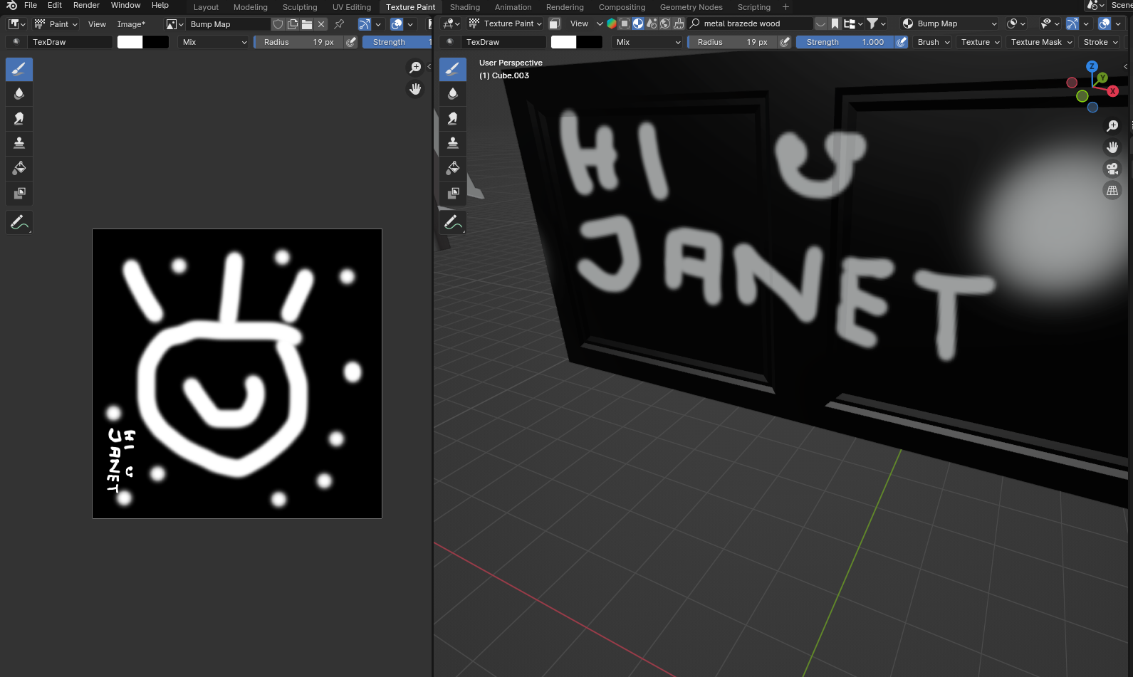This screenshot has width=1133, height=677.
Task: Open viewport overlays dropdown arrow
Action: coord(1119,23)
